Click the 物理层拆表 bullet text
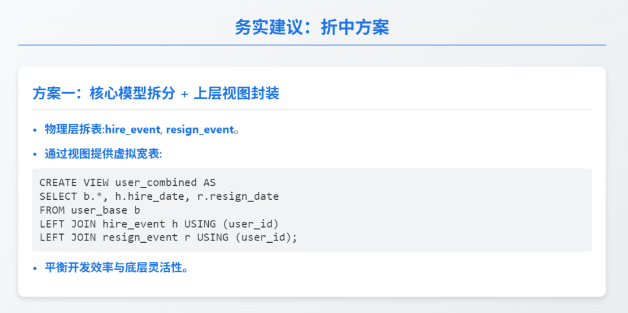This screenshot has height=313, width=628. (x=73, y=129)
